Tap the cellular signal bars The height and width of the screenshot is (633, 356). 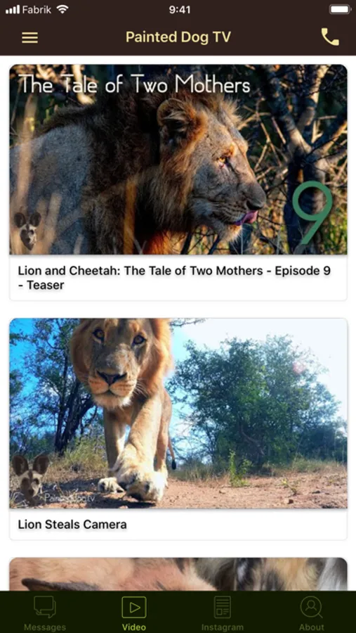coord(13,9)
